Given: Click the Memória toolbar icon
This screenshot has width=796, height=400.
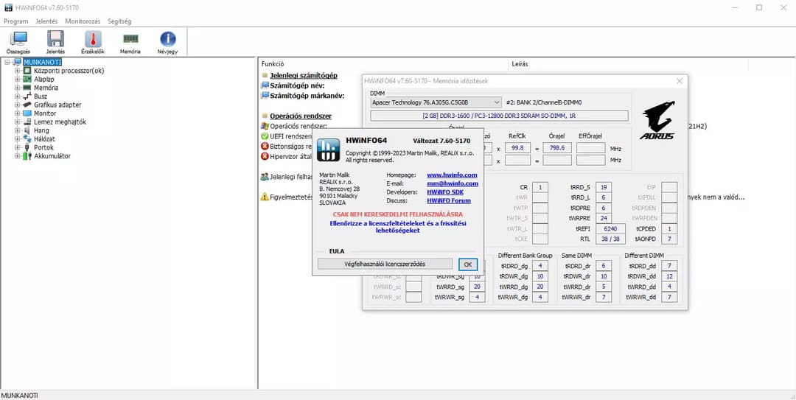Looking at the screenshot, I should (130, 42).
